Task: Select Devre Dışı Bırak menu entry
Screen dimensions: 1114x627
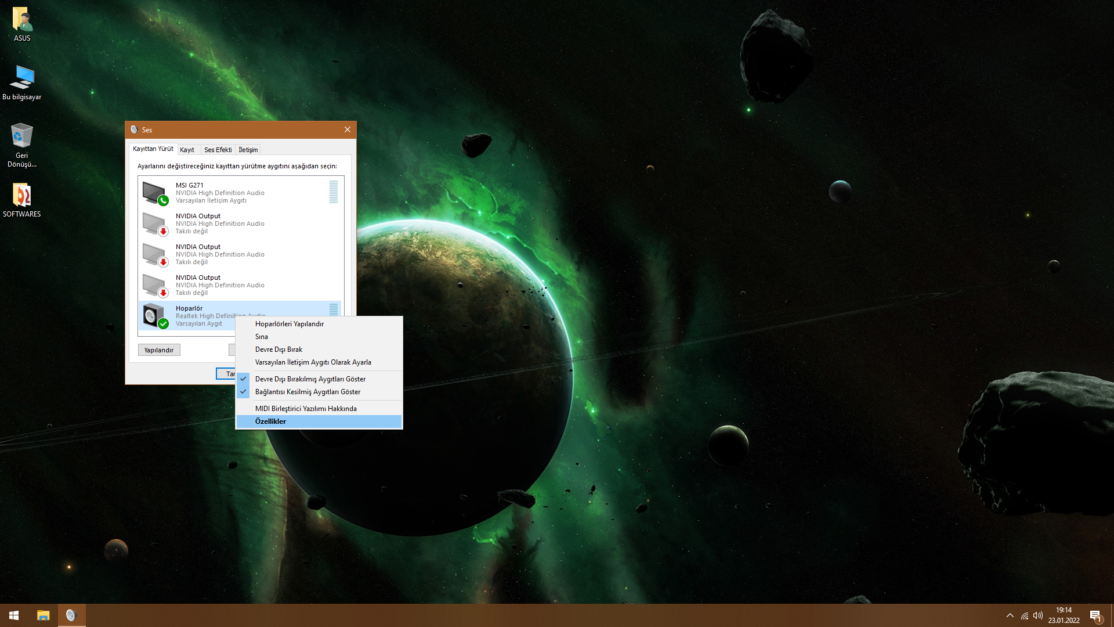Action: tap(278, 349)
